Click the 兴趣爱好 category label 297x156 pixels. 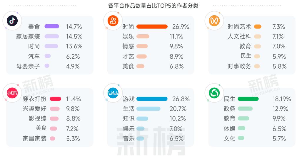(35, 109)
